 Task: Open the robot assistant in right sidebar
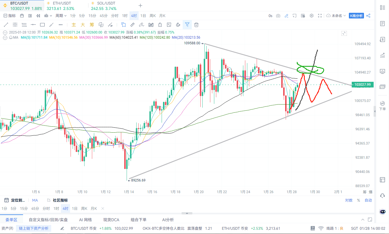tap(382, 212)
